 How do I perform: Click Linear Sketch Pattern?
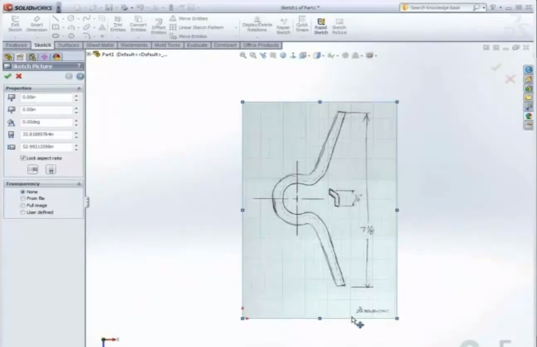coord(197,27)
